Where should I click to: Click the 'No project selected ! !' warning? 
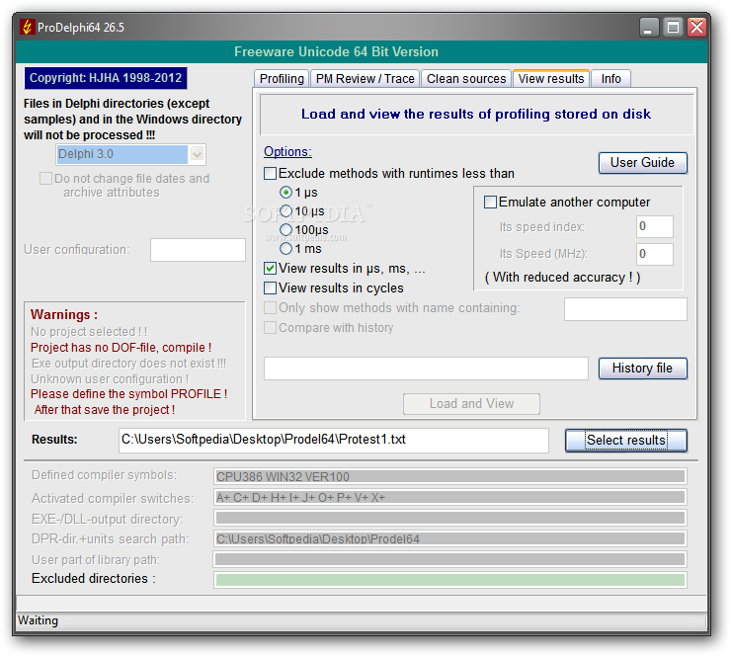pyautogui.click(x=89, y=332)
